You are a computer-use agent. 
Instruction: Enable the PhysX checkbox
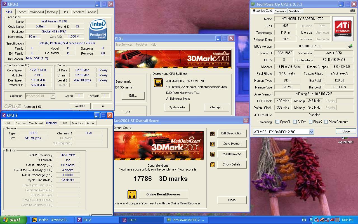pos(310,122)
